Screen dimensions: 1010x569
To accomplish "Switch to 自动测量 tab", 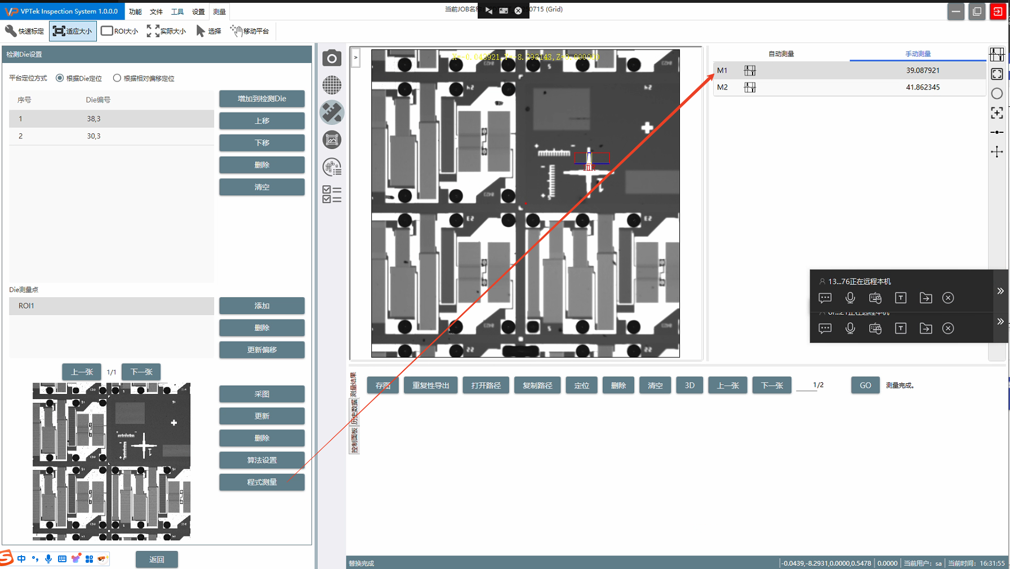I will coord(781,54).
